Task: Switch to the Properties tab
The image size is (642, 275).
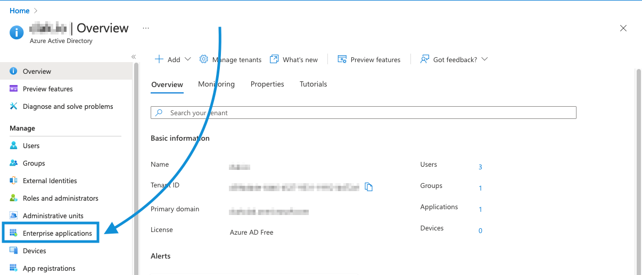Action: tap(267, 84)
